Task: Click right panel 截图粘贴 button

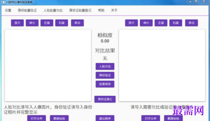Action: pyautogui.click(x=174, y=118)
